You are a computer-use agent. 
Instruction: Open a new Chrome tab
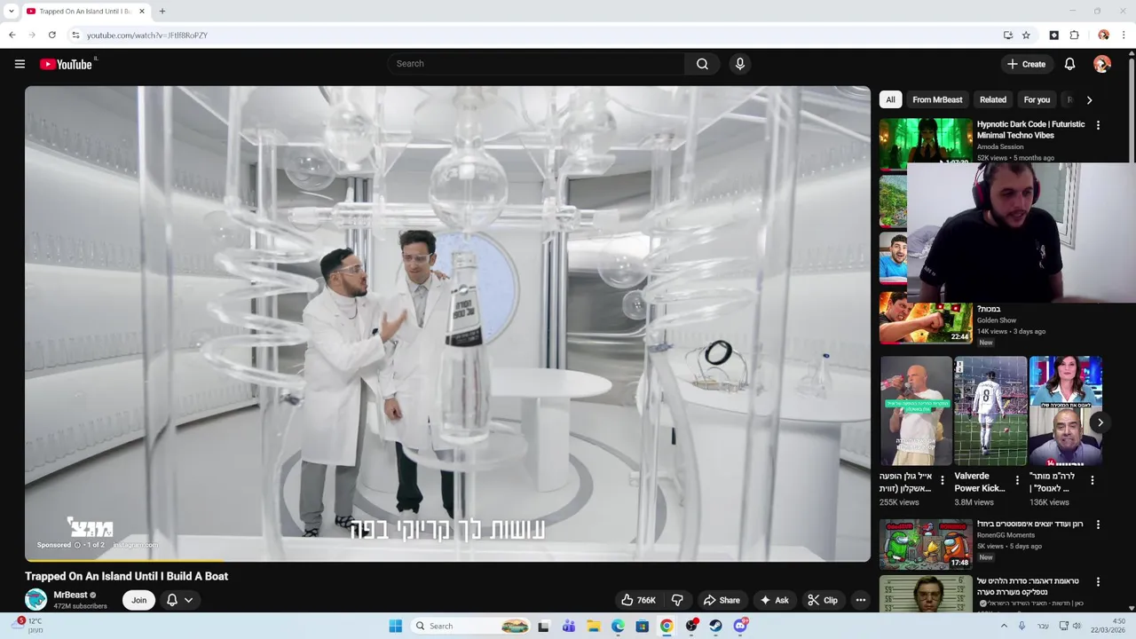coord(162,12)
